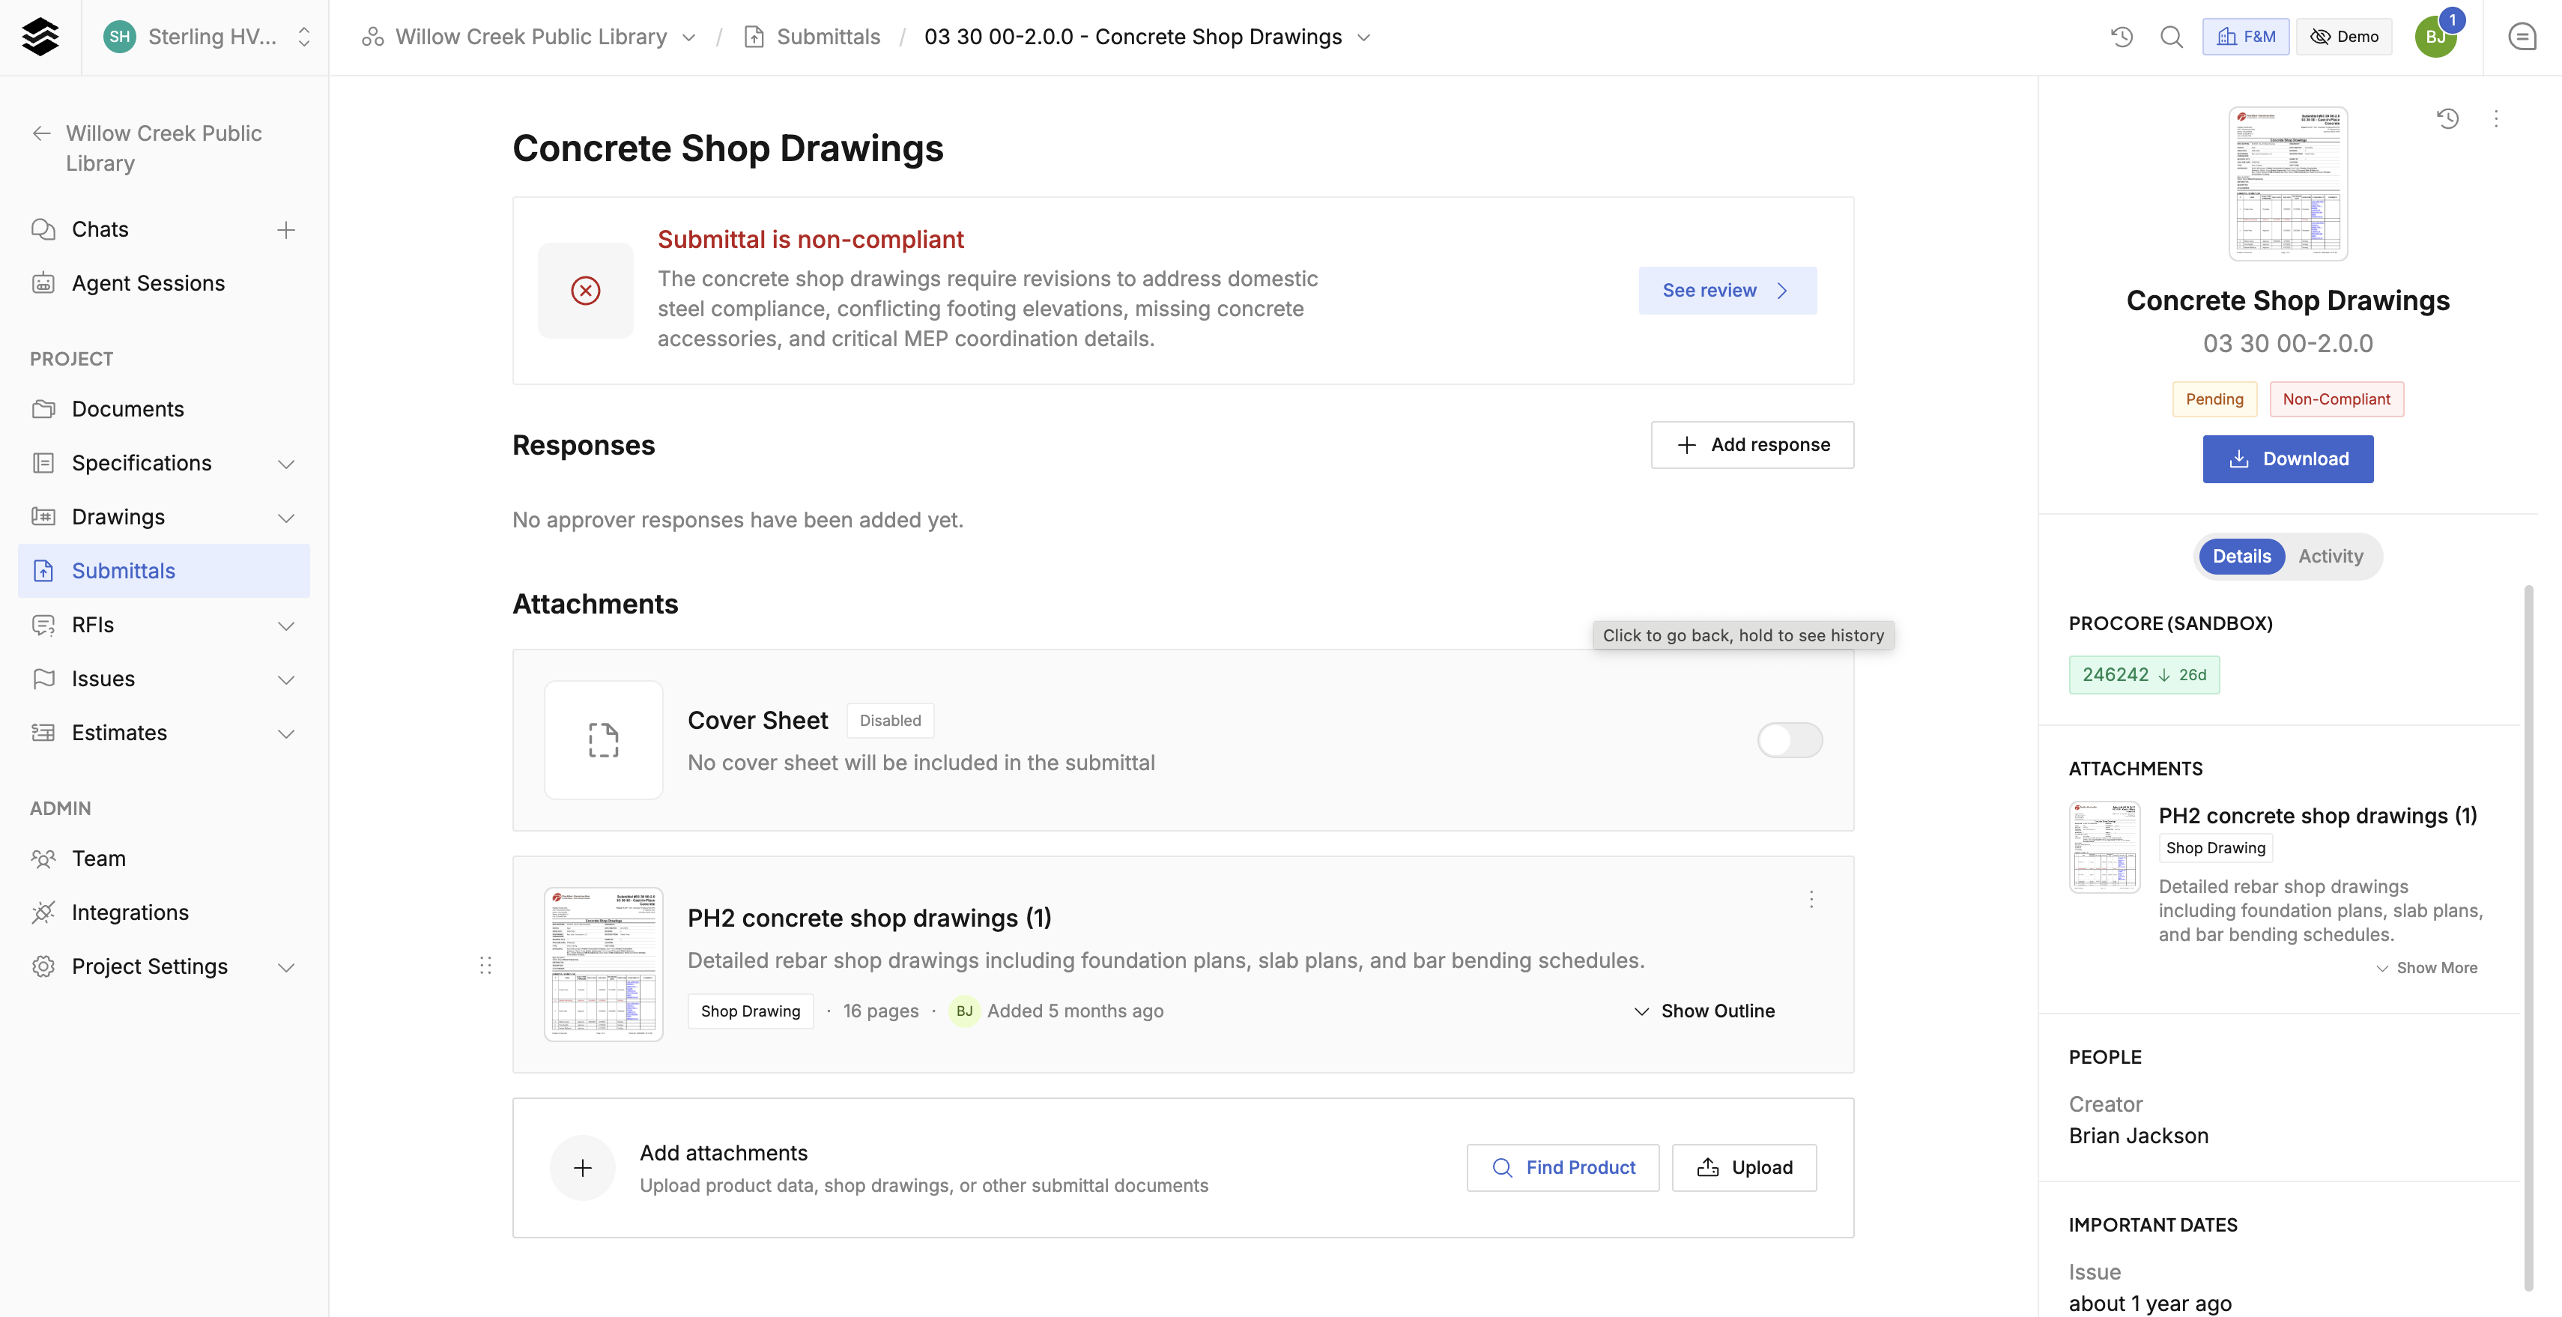Click the Procore 246242 sync badge
2562x1317 pixels.
(2143, 674)
